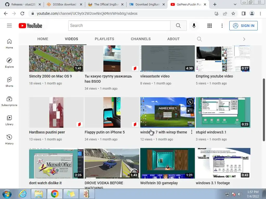
Task: Open blue car driving thumbnail
Action: [112, 163]
